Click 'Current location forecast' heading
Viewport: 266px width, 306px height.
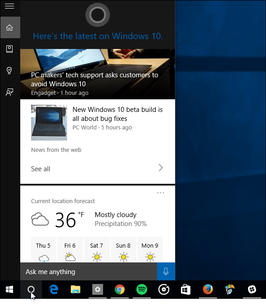[x=63, y=201]
